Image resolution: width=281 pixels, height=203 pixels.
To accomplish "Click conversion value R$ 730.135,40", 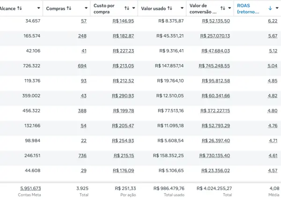I will tap(214, 156).
